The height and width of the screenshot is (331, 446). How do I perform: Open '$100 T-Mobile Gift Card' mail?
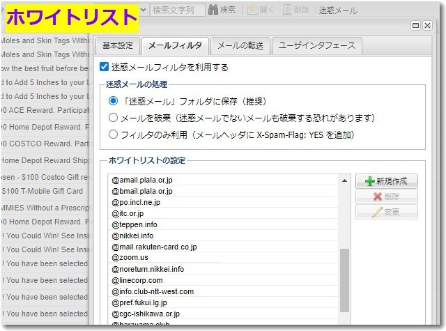pyautogui.click(x=45, y=191)
